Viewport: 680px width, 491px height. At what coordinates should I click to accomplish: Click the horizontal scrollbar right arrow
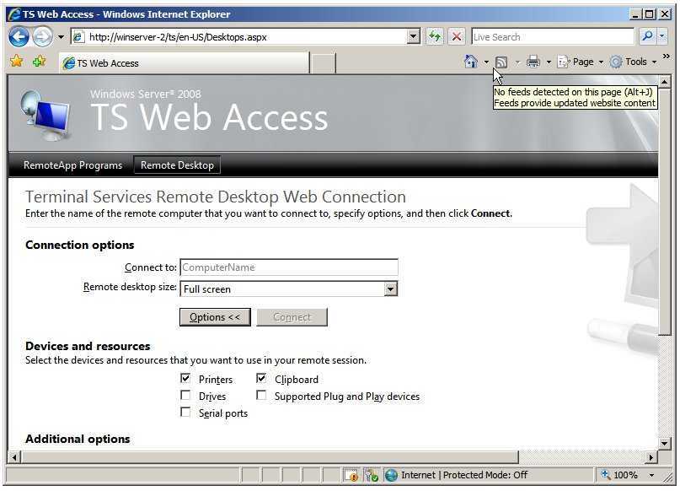[651, 457]
